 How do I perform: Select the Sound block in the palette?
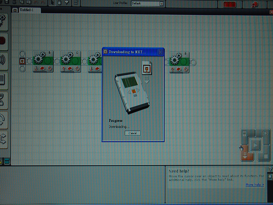pos(3,61)
